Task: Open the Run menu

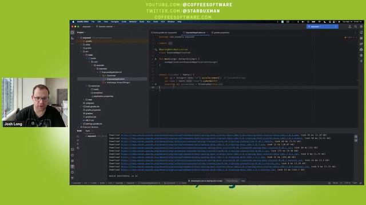Action: (149, 22)
